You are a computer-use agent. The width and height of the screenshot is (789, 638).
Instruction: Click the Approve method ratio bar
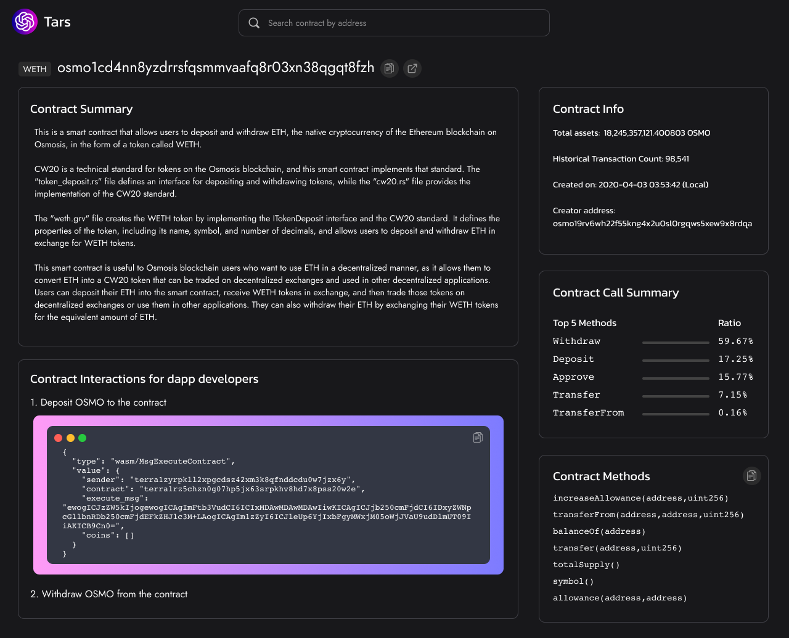tap(676, 378)
